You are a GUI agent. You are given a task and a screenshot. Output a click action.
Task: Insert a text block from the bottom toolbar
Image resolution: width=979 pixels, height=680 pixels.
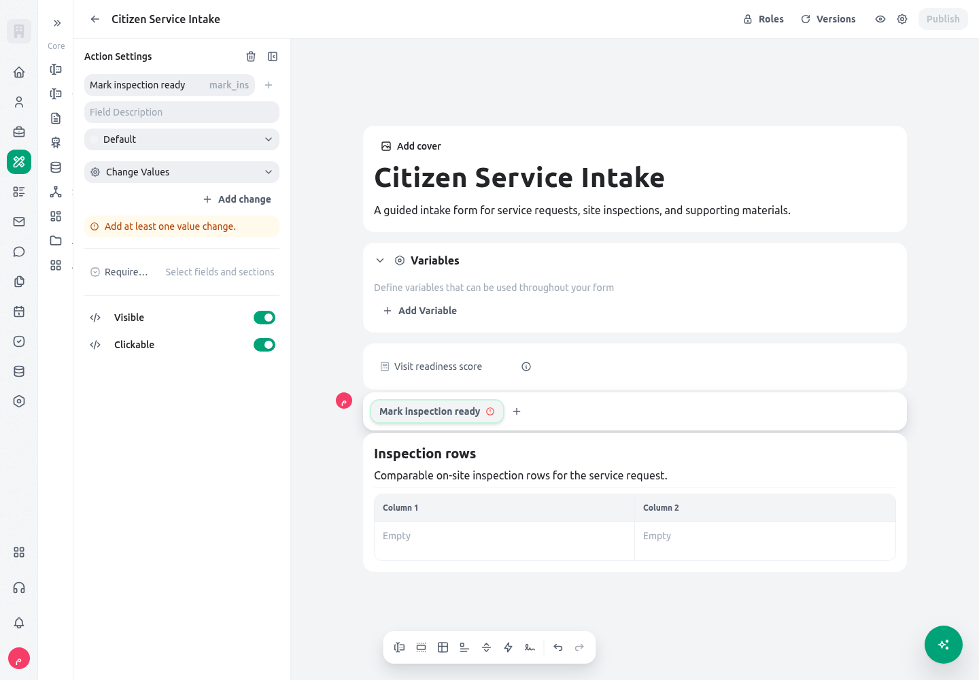coord(465,647)
